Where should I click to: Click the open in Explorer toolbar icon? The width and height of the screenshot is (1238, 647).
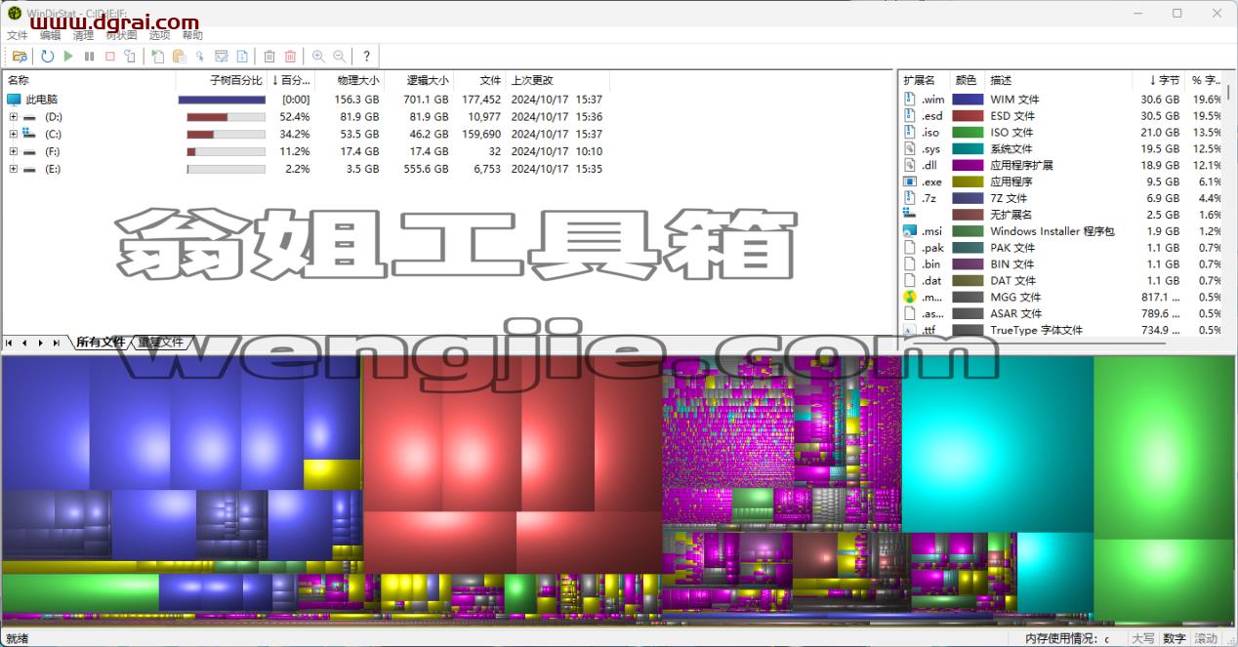[x=200, y=57]
